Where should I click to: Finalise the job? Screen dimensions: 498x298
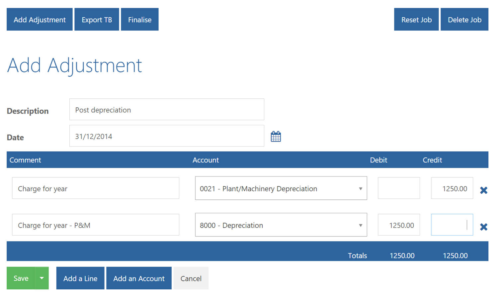139,20
